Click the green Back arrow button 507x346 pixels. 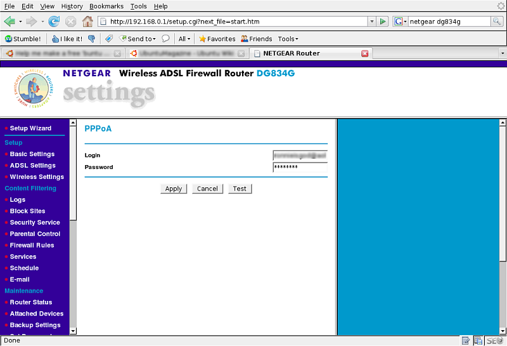tap(10, 22)
